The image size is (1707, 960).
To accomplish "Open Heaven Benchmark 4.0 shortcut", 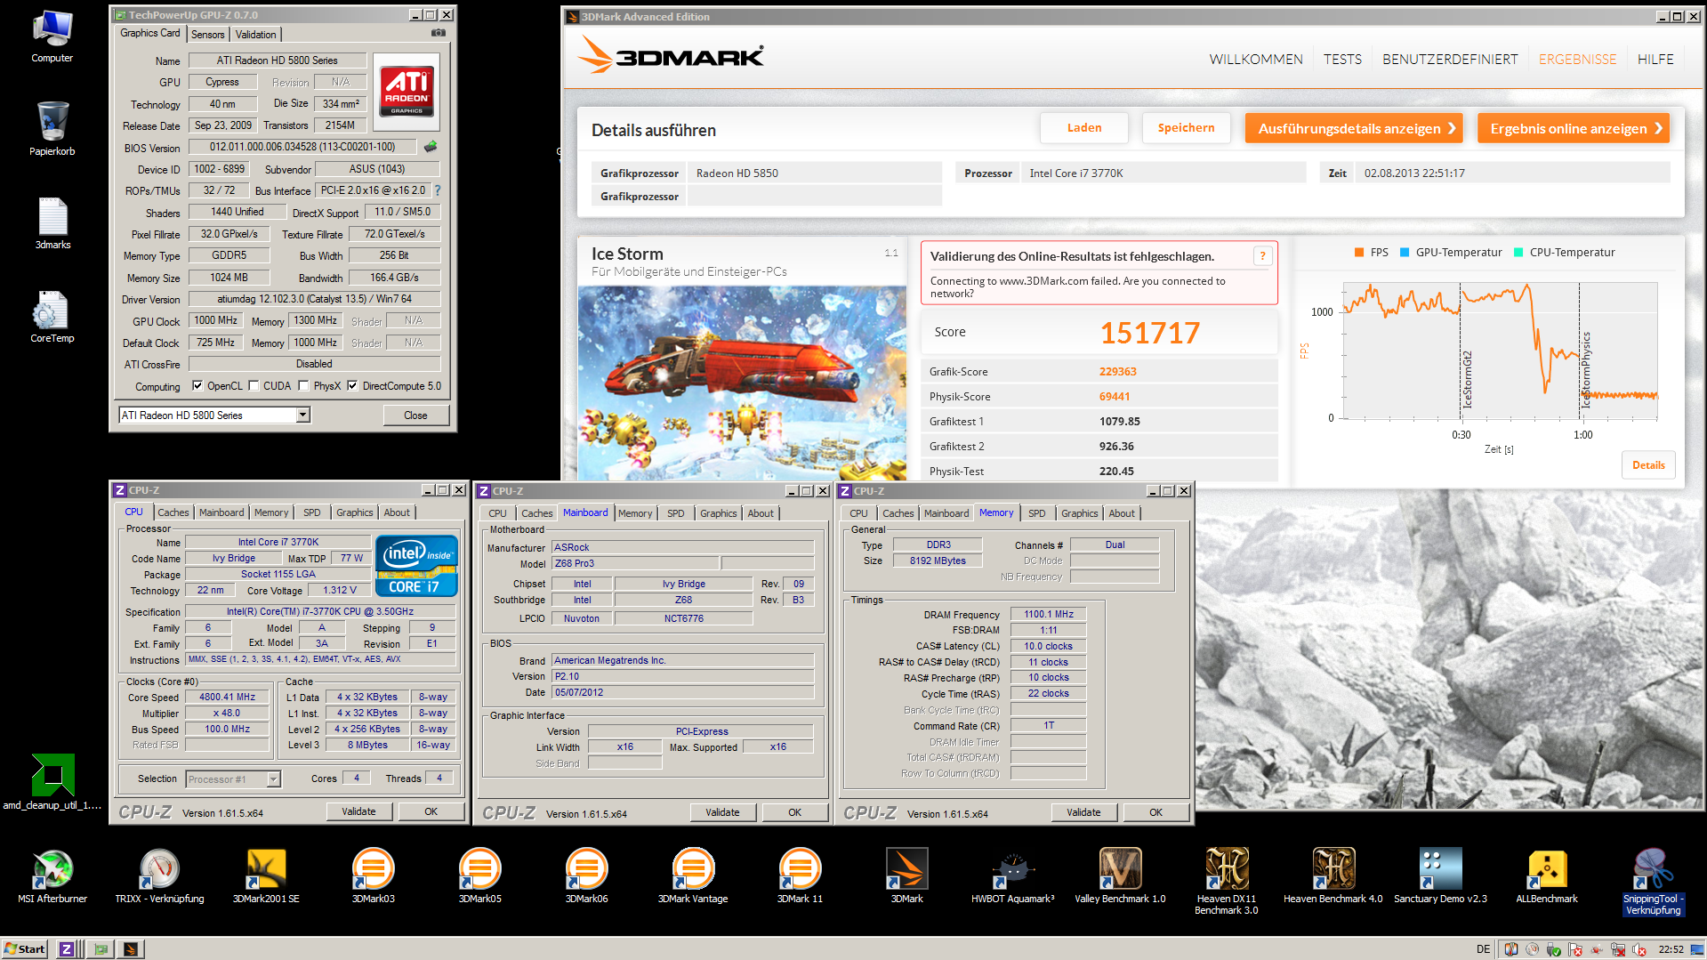I will [1333, 875].
